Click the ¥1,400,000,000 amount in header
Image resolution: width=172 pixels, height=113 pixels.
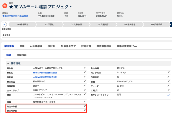point(46,16)
